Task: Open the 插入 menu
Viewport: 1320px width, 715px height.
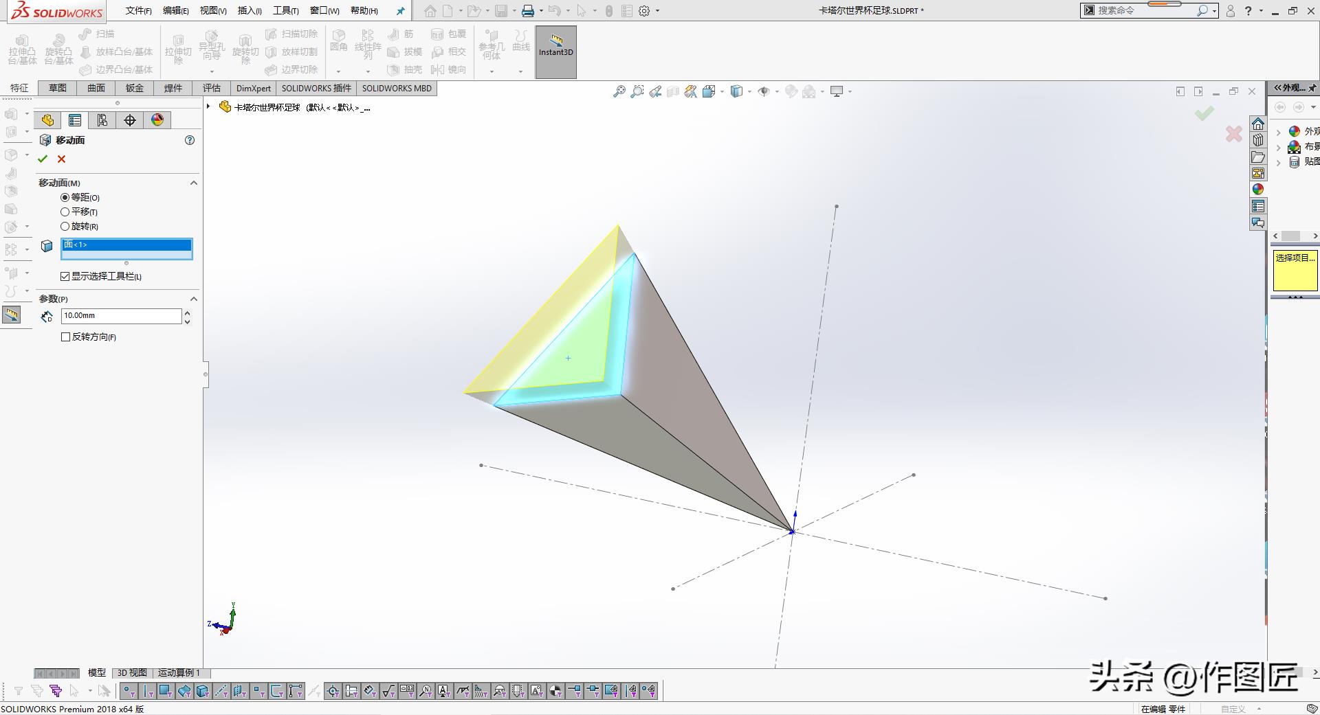Action: [249, 10]
